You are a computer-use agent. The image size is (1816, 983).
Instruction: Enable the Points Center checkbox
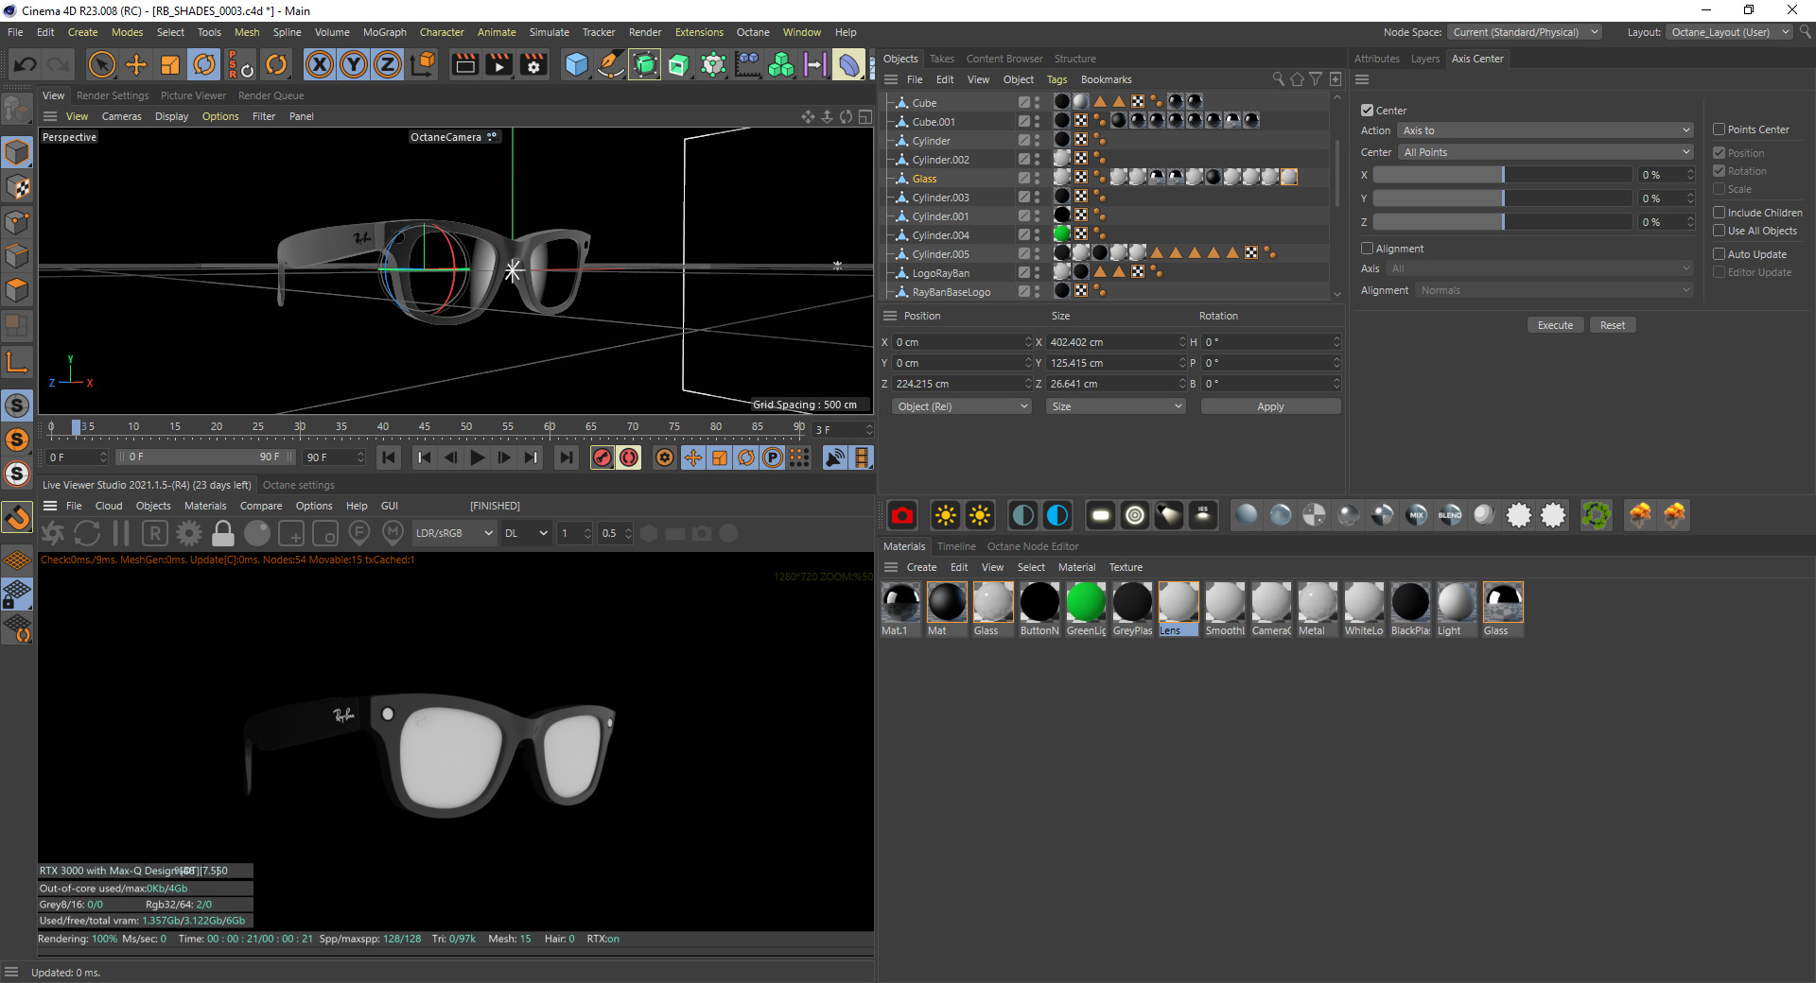(1719, 129)
